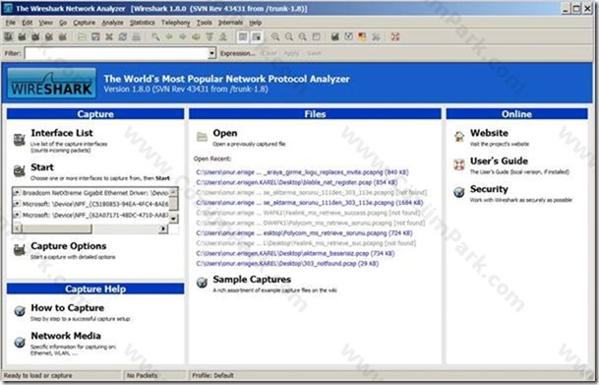Viewport: 599px width, 385px height.
Task: Expand the Filter history dropdown arrow
Action: [x=212, y=53]
